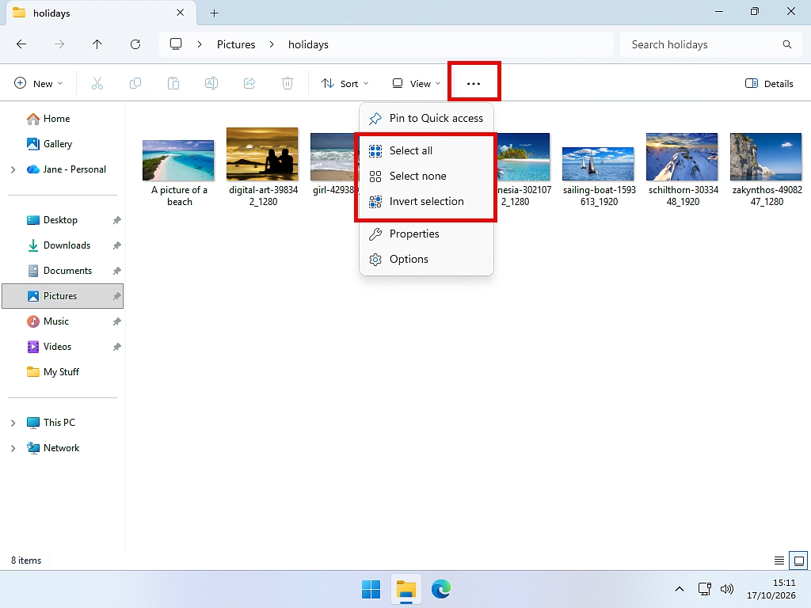811x608 pixels.
Task: Open the Windows Start menu
Action: [x=371, y=589]
